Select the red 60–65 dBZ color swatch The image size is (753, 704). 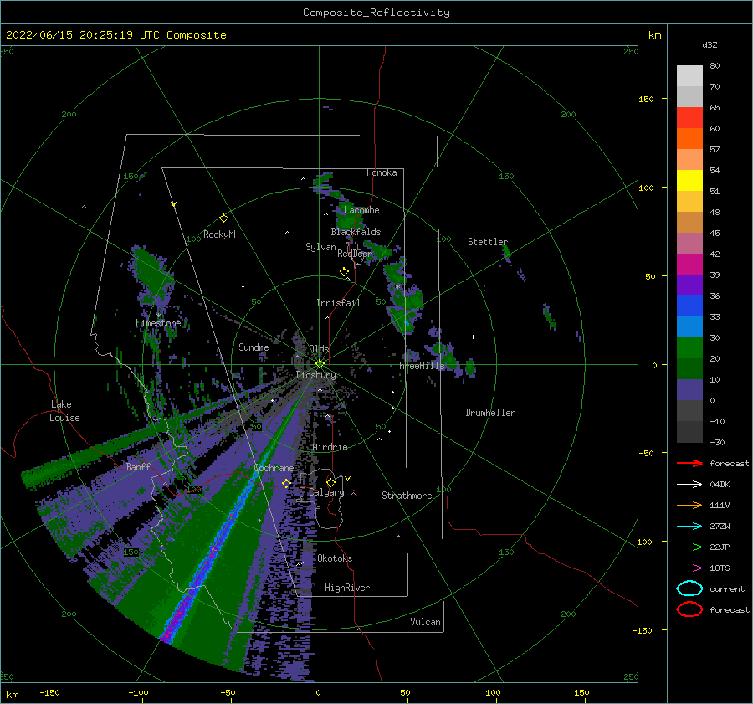click(x=689, y=118)
